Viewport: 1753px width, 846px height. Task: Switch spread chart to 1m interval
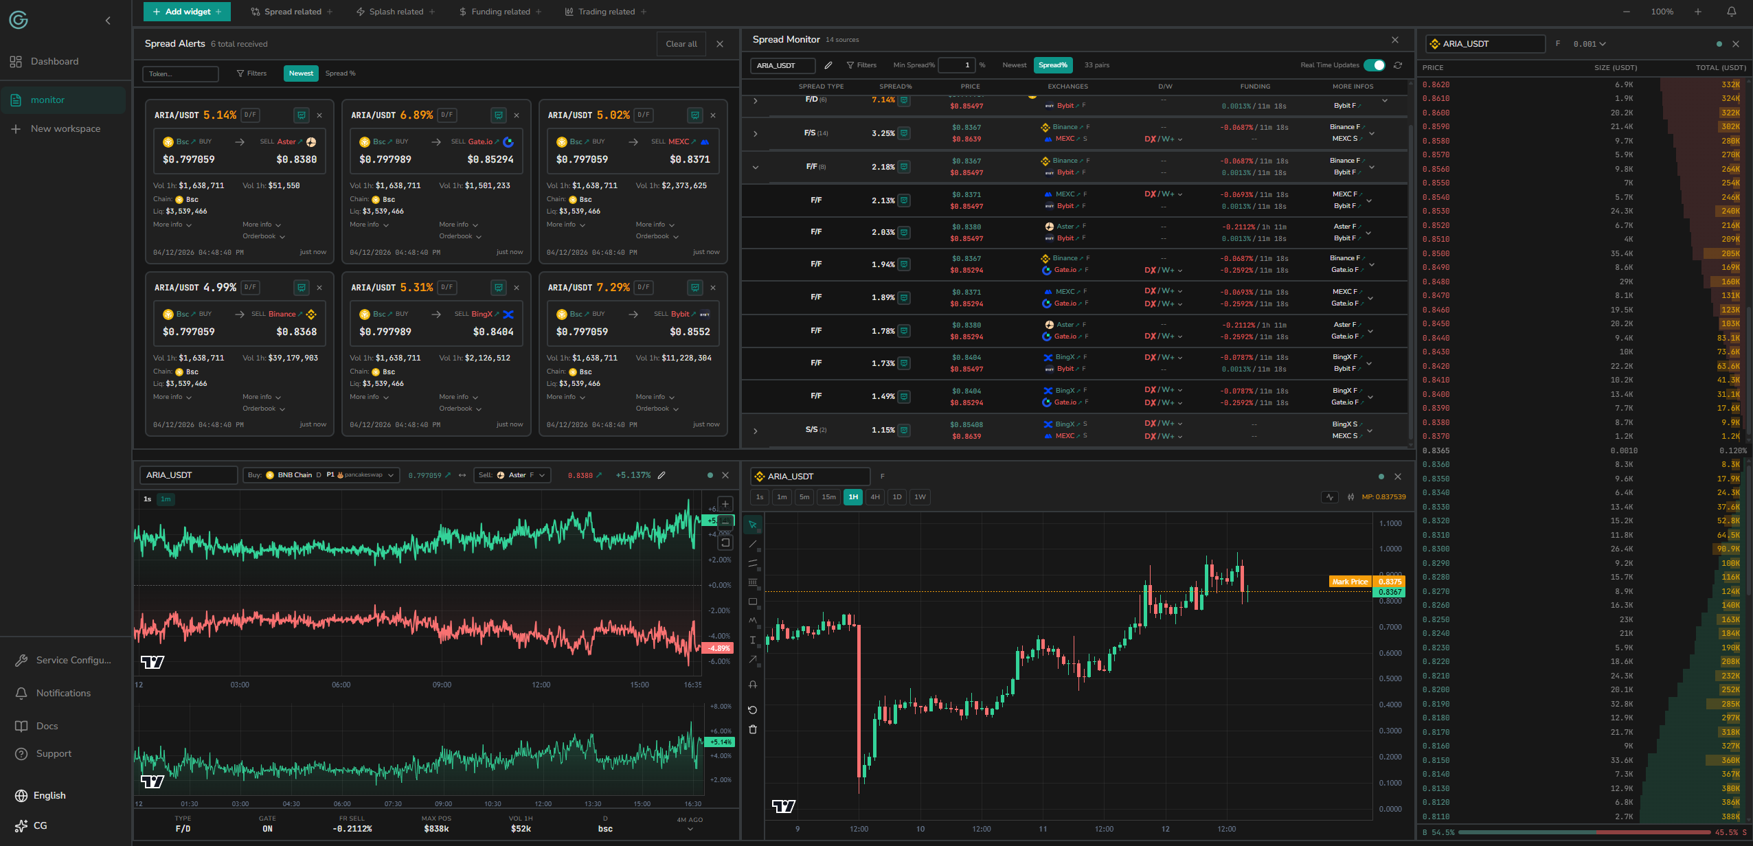coord(166,499)
